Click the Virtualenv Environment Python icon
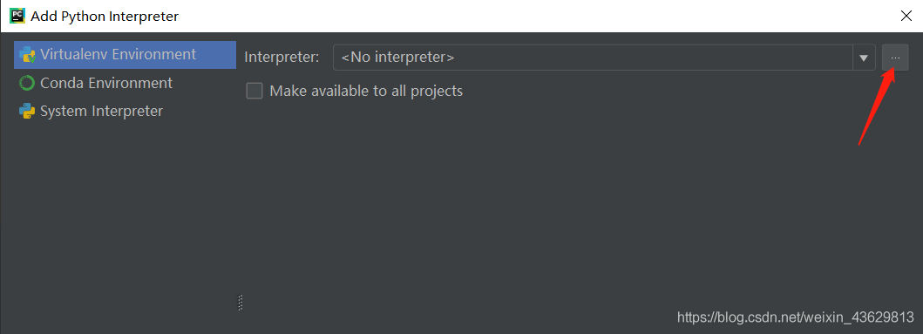 pos(27,55)
